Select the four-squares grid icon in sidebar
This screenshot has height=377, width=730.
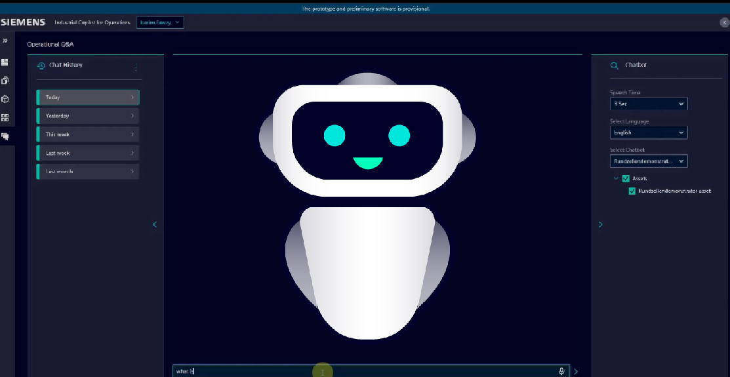tap(5, 118)
